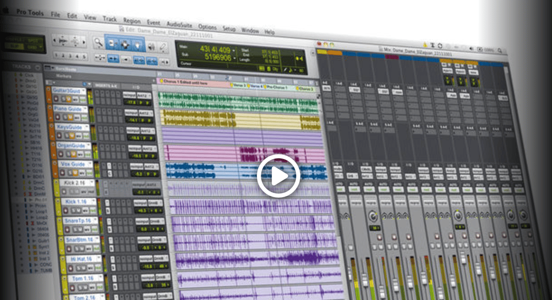The image size is (552, 300).
Task: Click the large play video overlay button
Action: pos(279,176)
